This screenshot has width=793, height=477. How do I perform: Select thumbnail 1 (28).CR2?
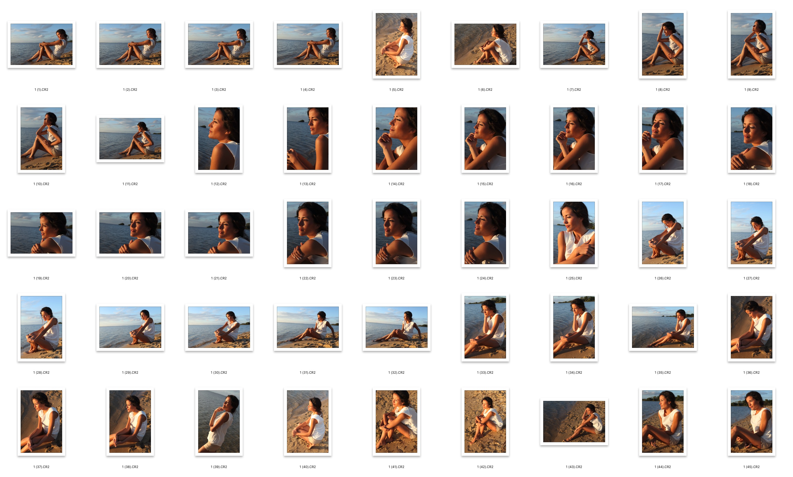tap(42, 327)
